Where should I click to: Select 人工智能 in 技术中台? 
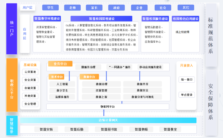tap(62, 84)
